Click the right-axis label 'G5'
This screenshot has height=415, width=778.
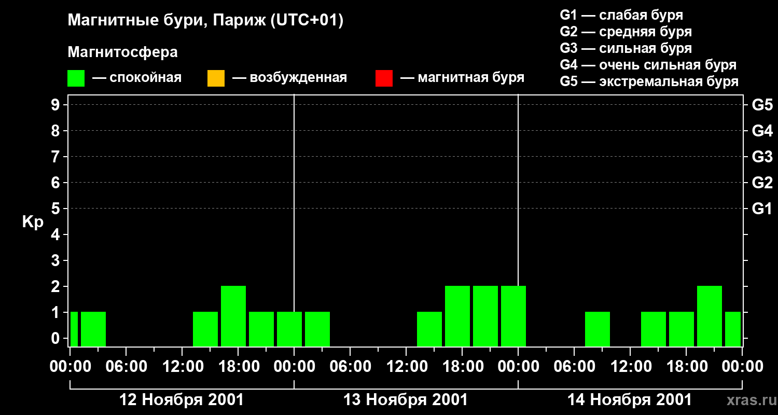pyautogui.click(x=762, y=105)
